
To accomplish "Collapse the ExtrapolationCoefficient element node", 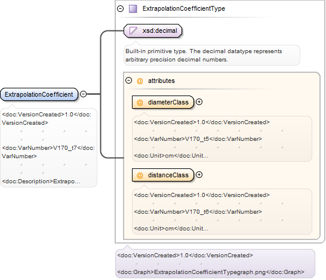I will click(84, 94).
